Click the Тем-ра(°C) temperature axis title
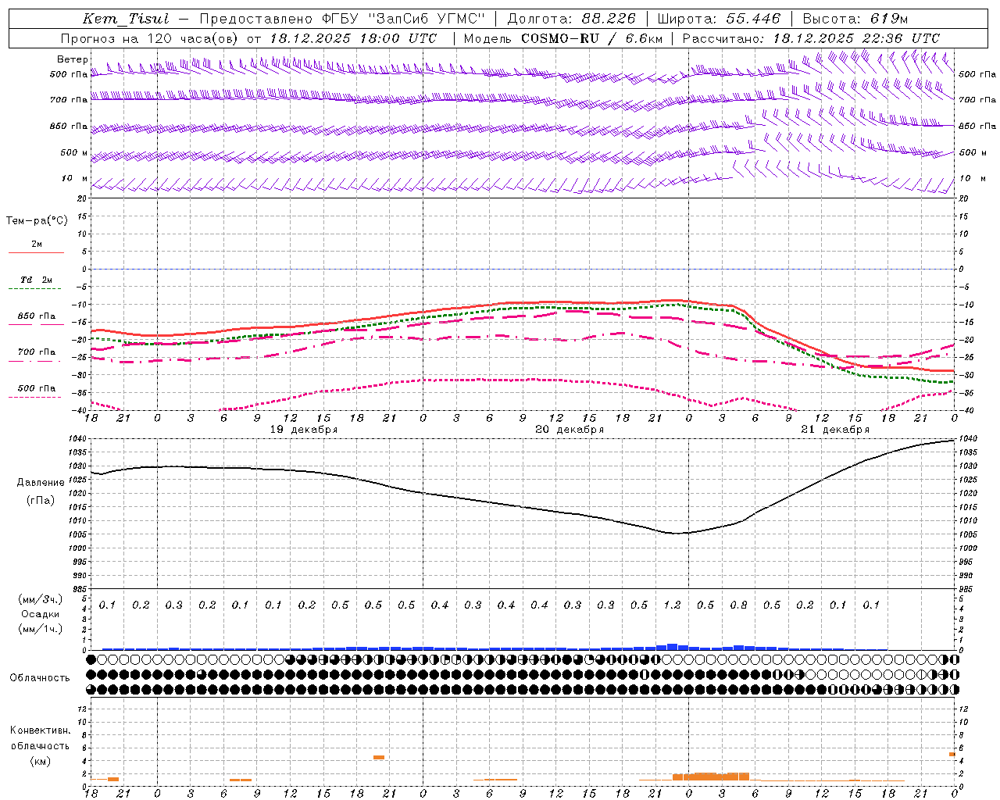The height and width of the screenshot is (800, 1000). coord(37,220)
